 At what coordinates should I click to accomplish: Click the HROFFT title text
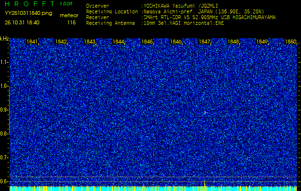30,4
